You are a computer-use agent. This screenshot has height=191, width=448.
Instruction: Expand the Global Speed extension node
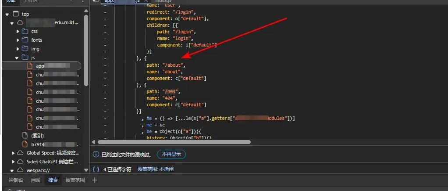point(13,153)
